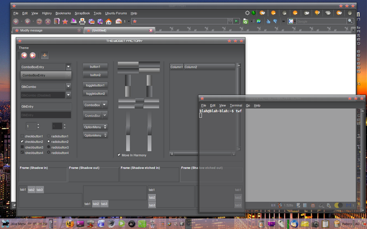367x229 pixels.
Task: Click the first round icon under Theme label
Action: [24, 56]
